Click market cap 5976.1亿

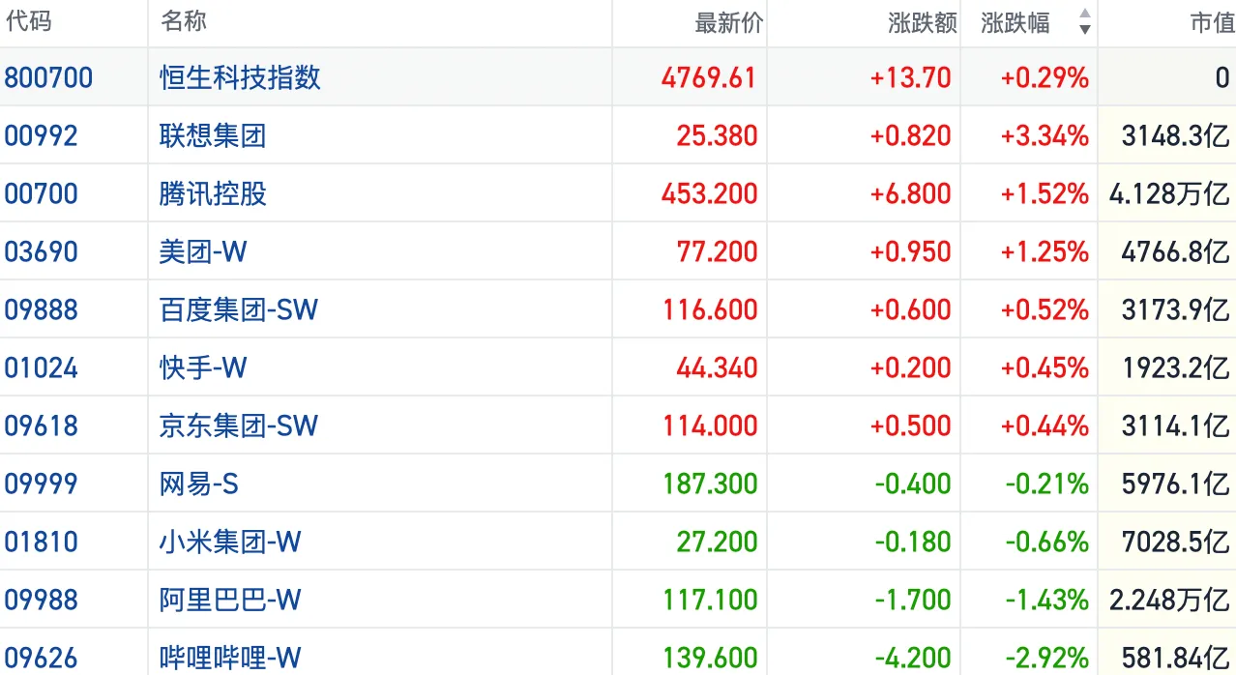tap(1176, 484)
